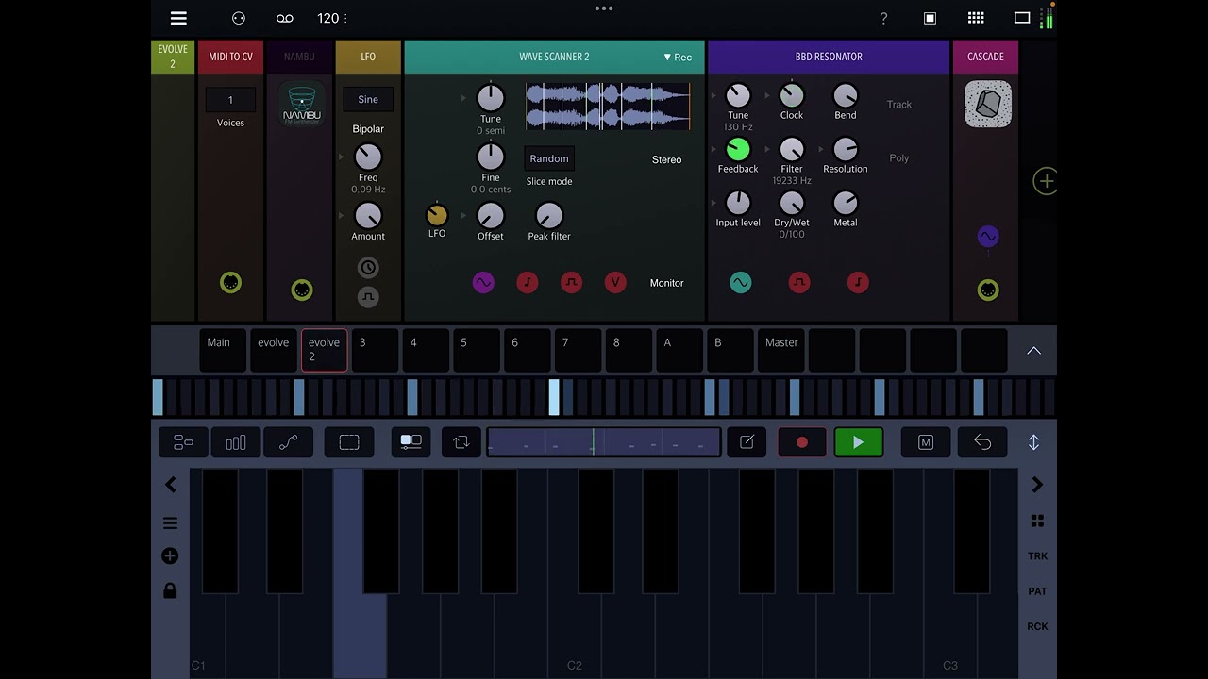Open the Nambu FM synthesizer thumbnail

pos(302,104)
